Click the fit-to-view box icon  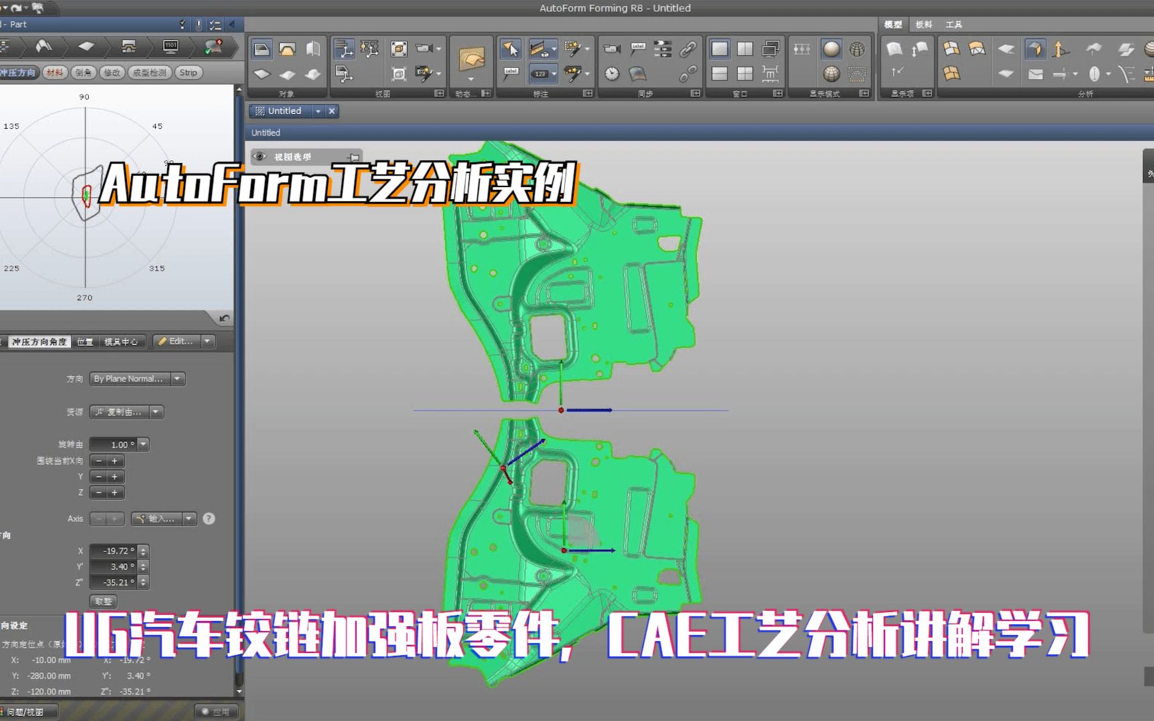tap(399, 49)
